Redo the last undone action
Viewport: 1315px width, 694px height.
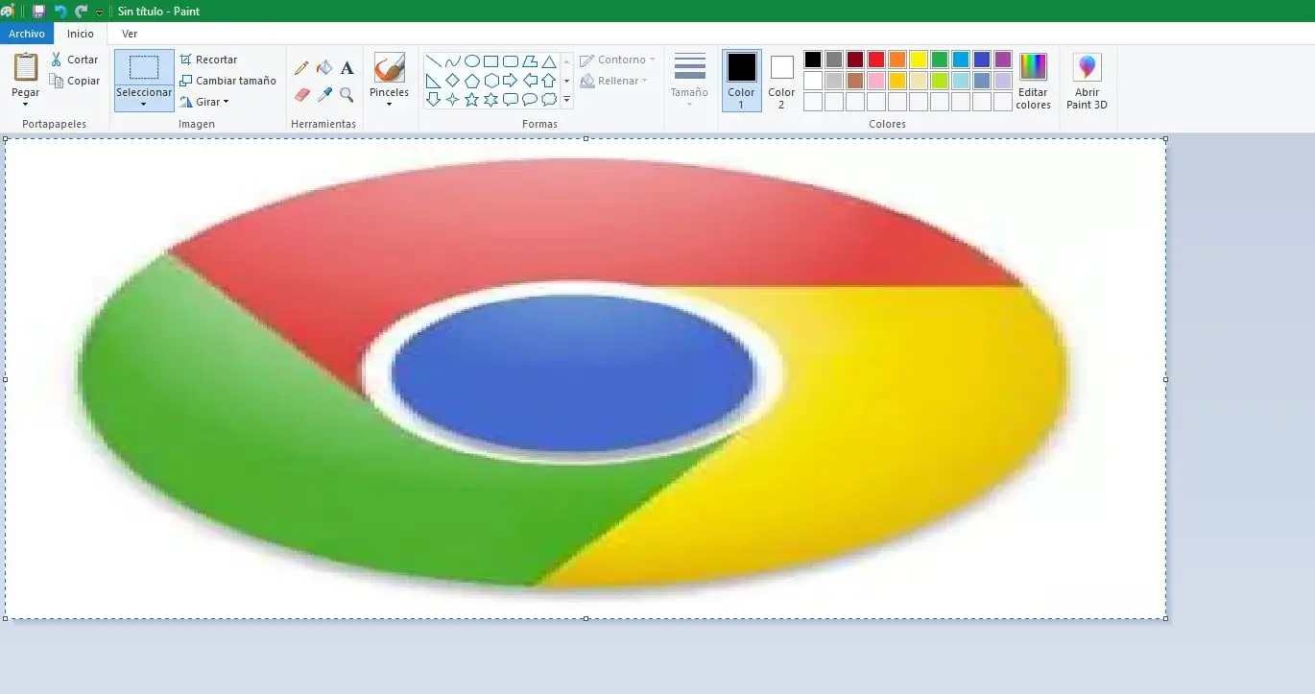point(81,11)
